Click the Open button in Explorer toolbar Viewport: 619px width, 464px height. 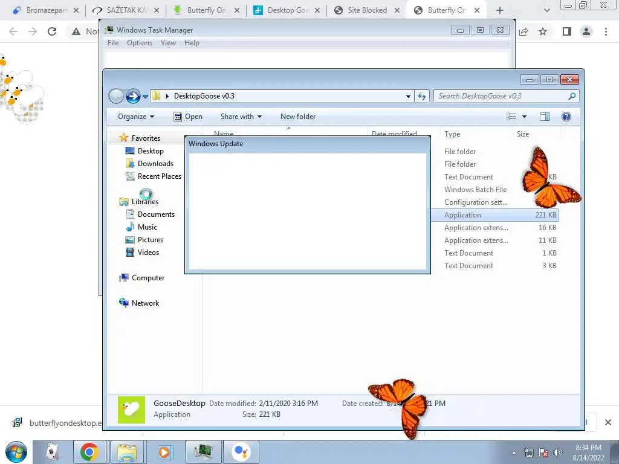click(188, 117)
